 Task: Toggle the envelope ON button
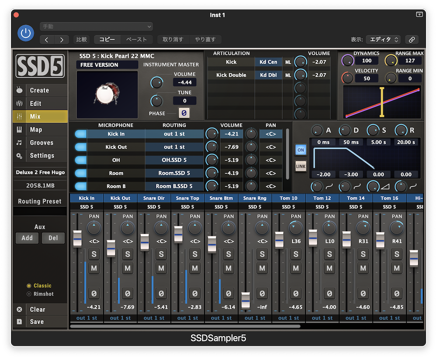click(301, 150)
